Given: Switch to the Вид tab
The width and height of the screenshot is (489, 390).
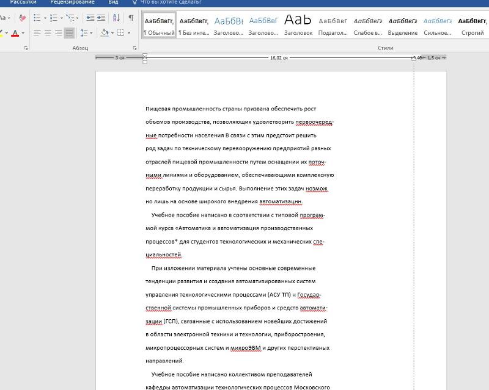Looking at the screenshot, I should coord(113,2).
